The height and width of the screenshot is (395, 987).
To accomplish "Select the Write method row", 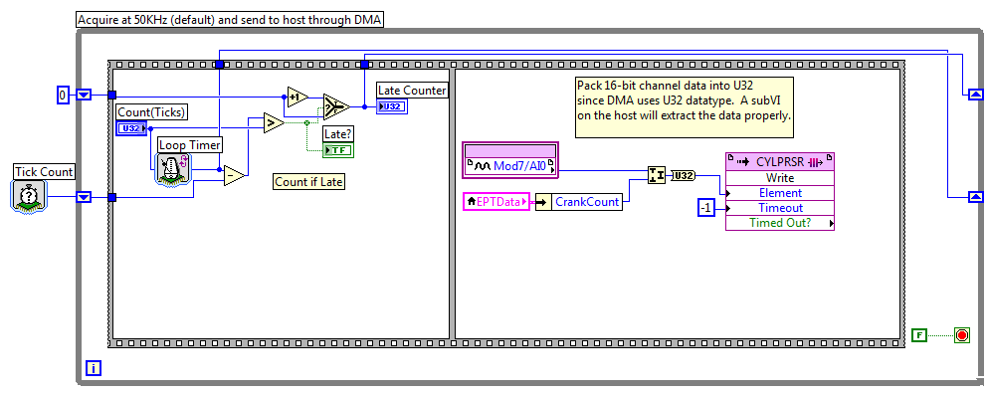I will 780,178.
